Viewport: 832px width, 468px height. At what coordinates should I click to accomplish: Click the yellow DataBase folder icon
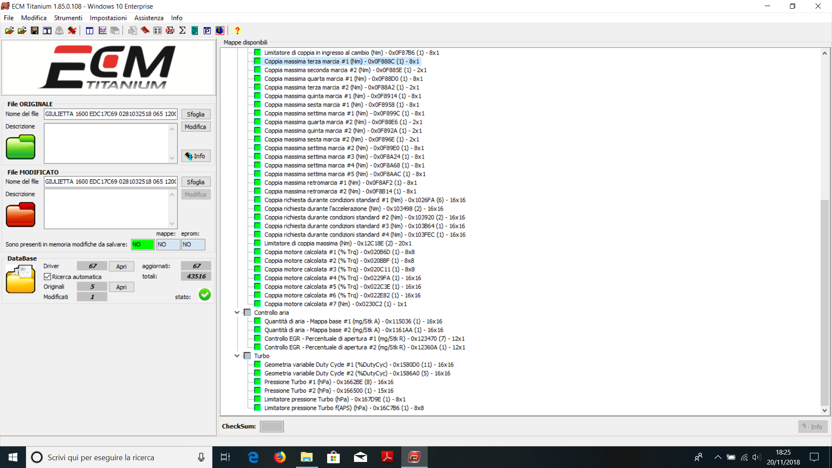(x=20, y=279)
